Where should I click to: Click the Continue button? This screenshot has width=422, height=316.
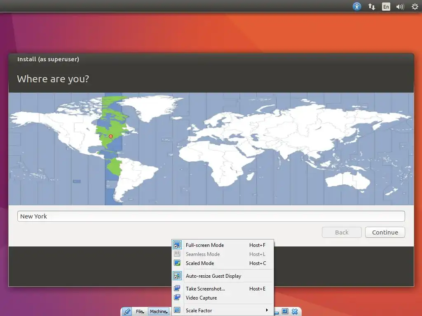pyautogui.click(x=385, y=232)
